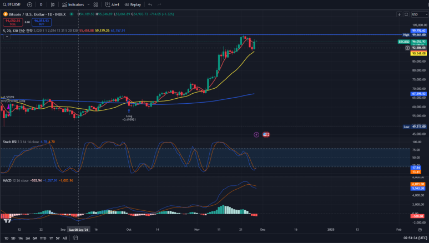429x243 pixels.
Task: Switch range to 6M
Action: pos(35,239)
